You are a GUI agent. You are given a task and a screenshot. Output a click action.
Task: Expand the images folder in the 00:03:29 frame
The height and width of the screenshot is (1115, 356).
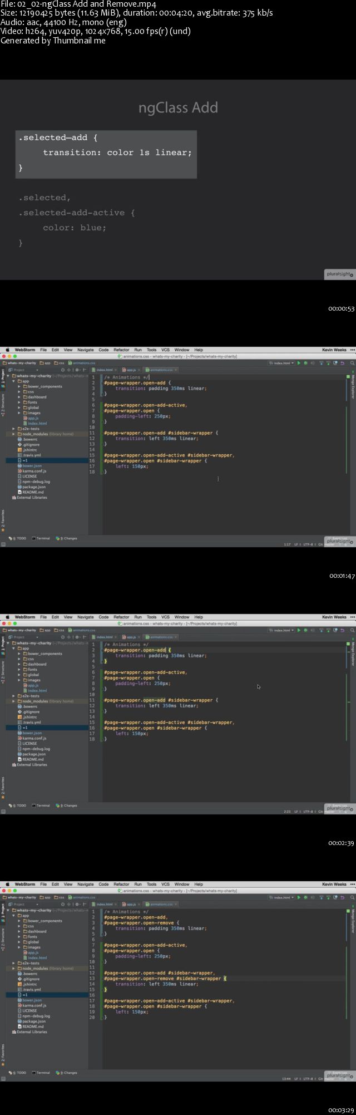(19, 947)
